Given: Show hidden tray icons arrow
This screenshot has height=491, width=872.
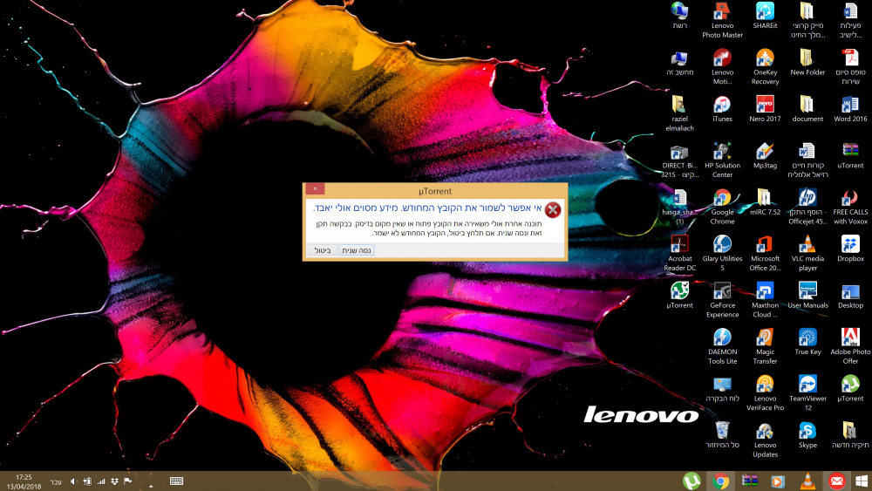Looking at the screenshot, I should [151, 486].
